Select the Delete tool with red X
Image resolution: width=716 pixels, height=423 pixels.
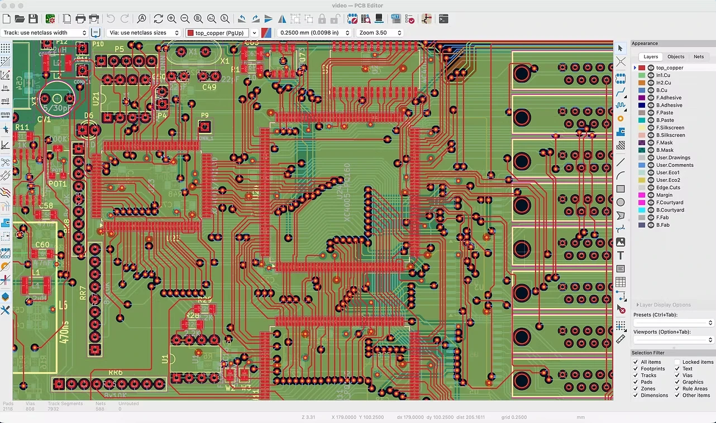coord(620,309)
